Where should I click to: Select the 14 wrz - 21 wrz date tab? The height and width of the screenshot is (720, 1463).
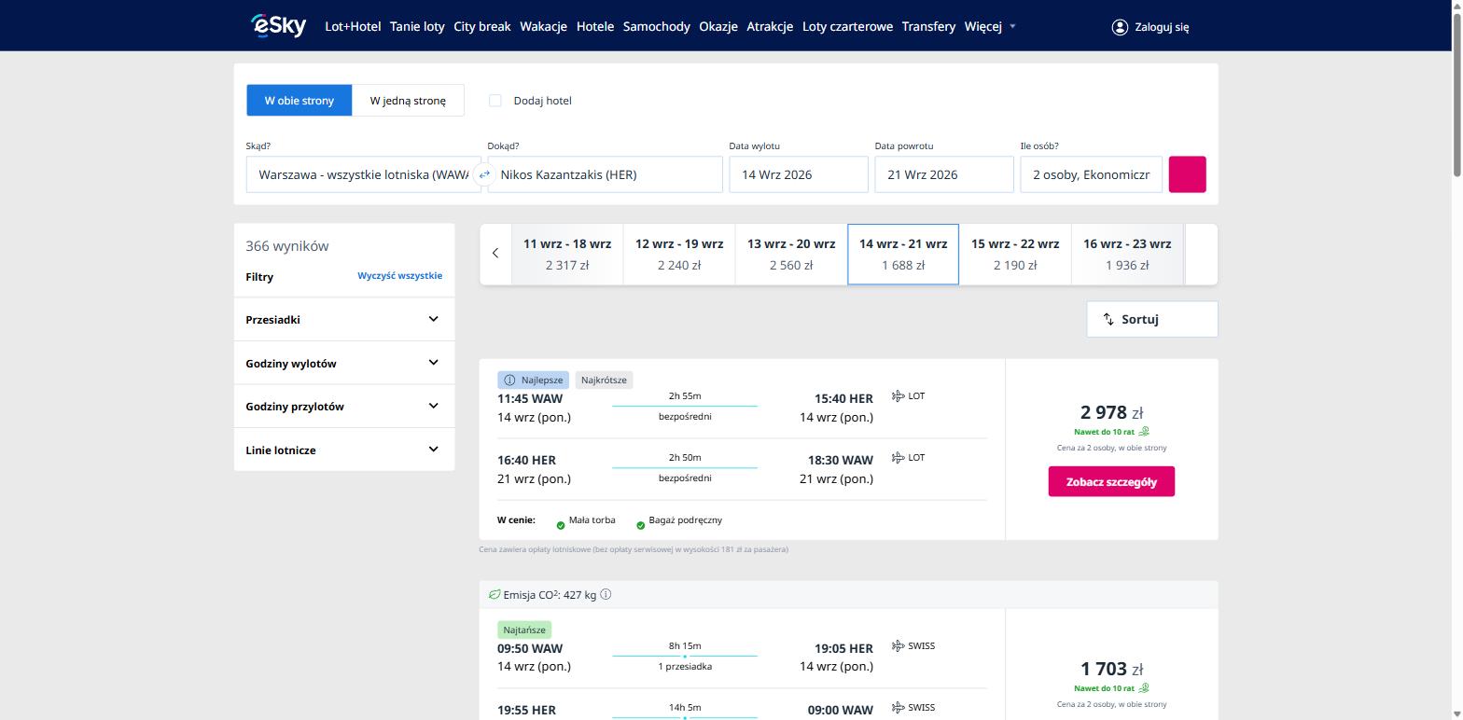tap(903, 254)
